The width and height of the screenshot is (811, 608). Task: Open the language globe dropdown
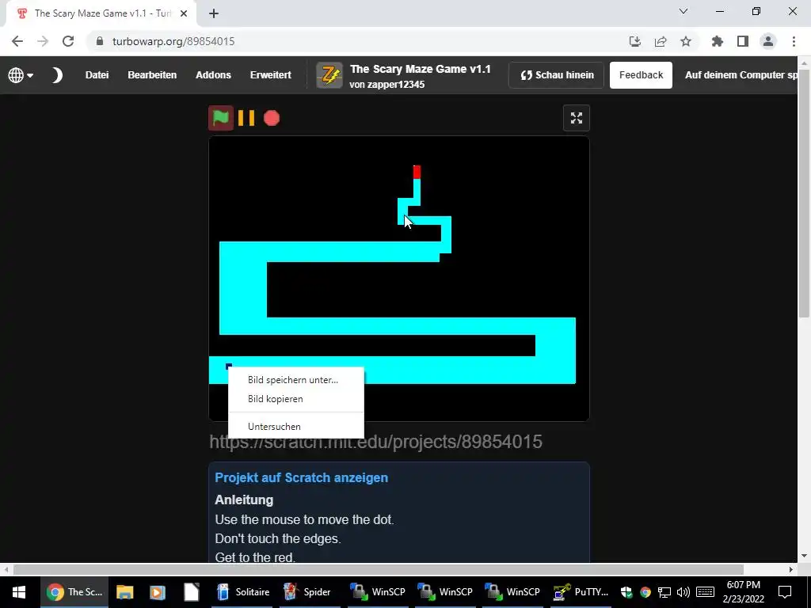point(21,75)
